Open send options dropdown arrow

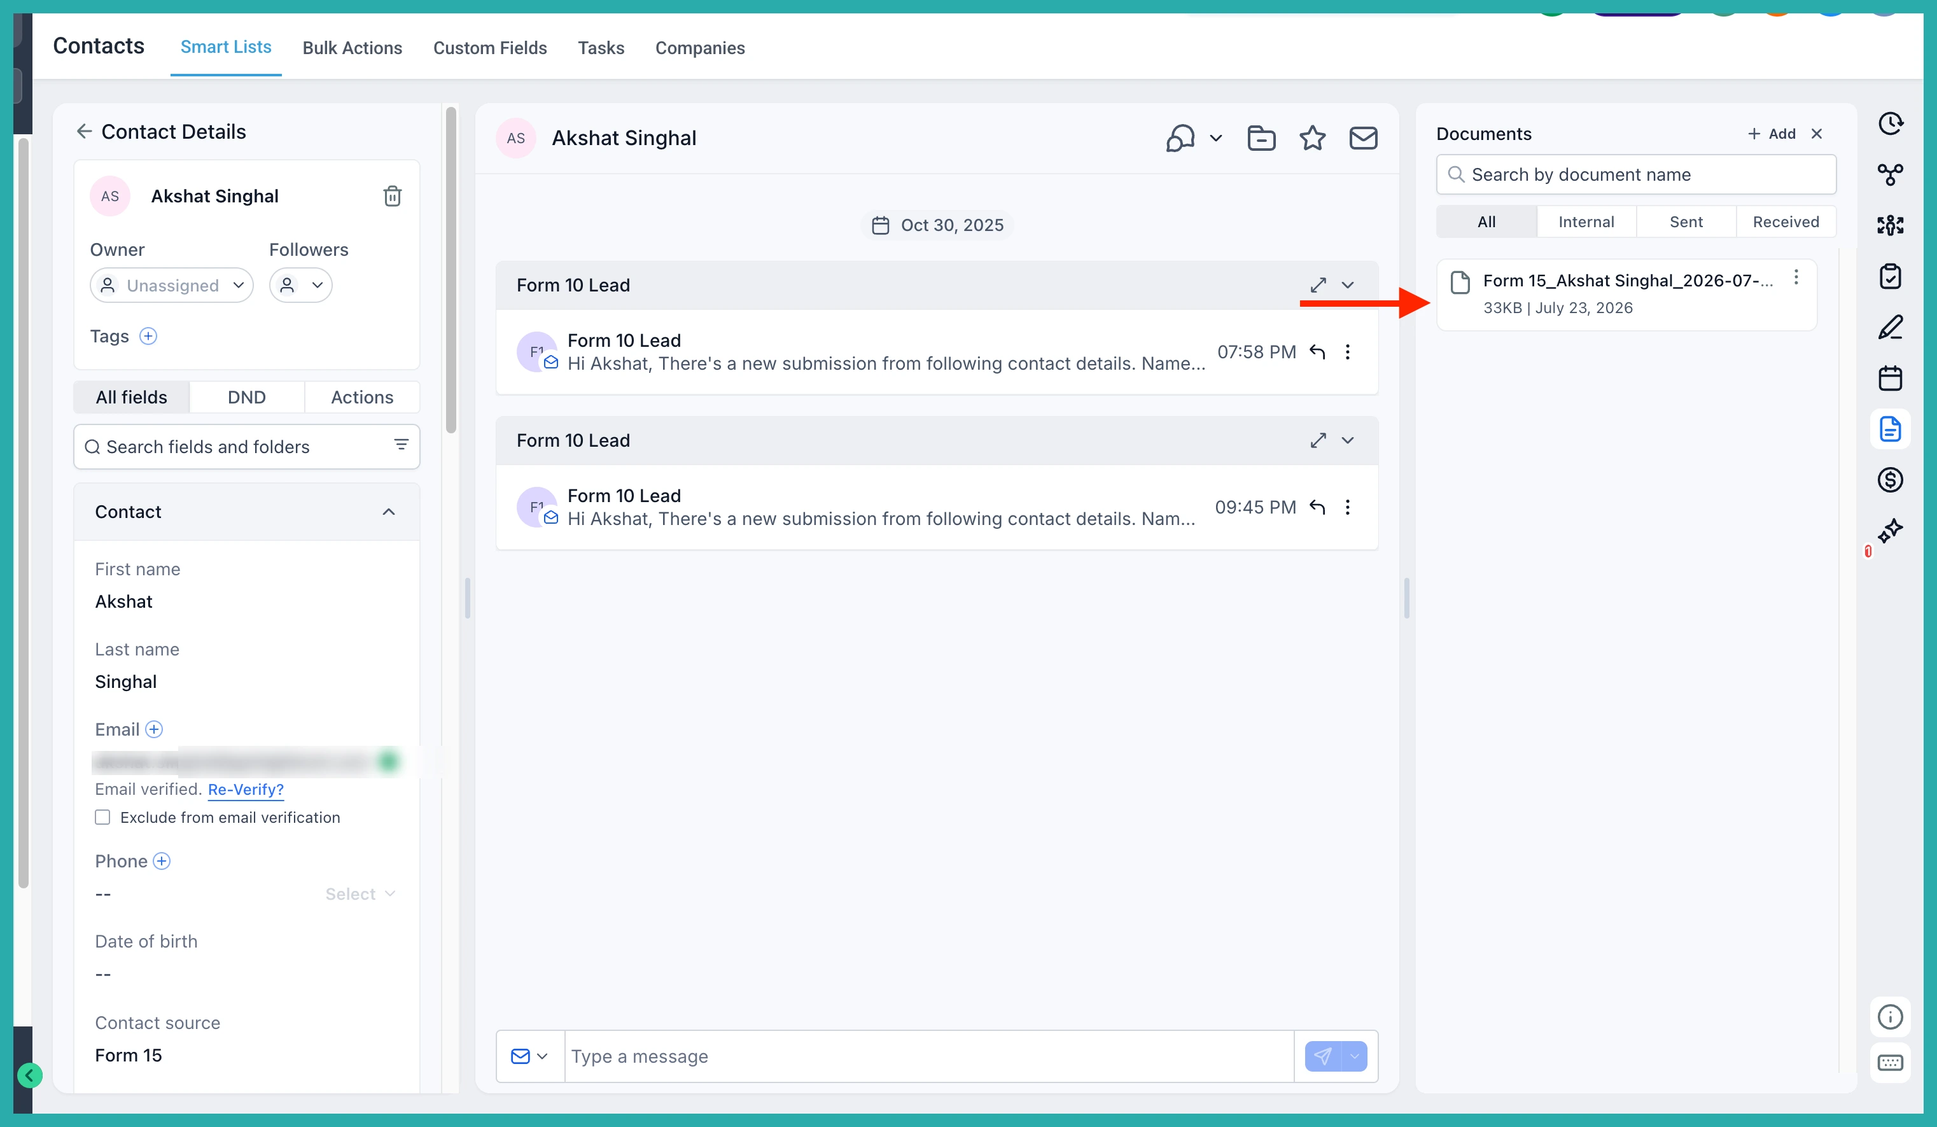pyautogui.click(x=1354, y=1056)
